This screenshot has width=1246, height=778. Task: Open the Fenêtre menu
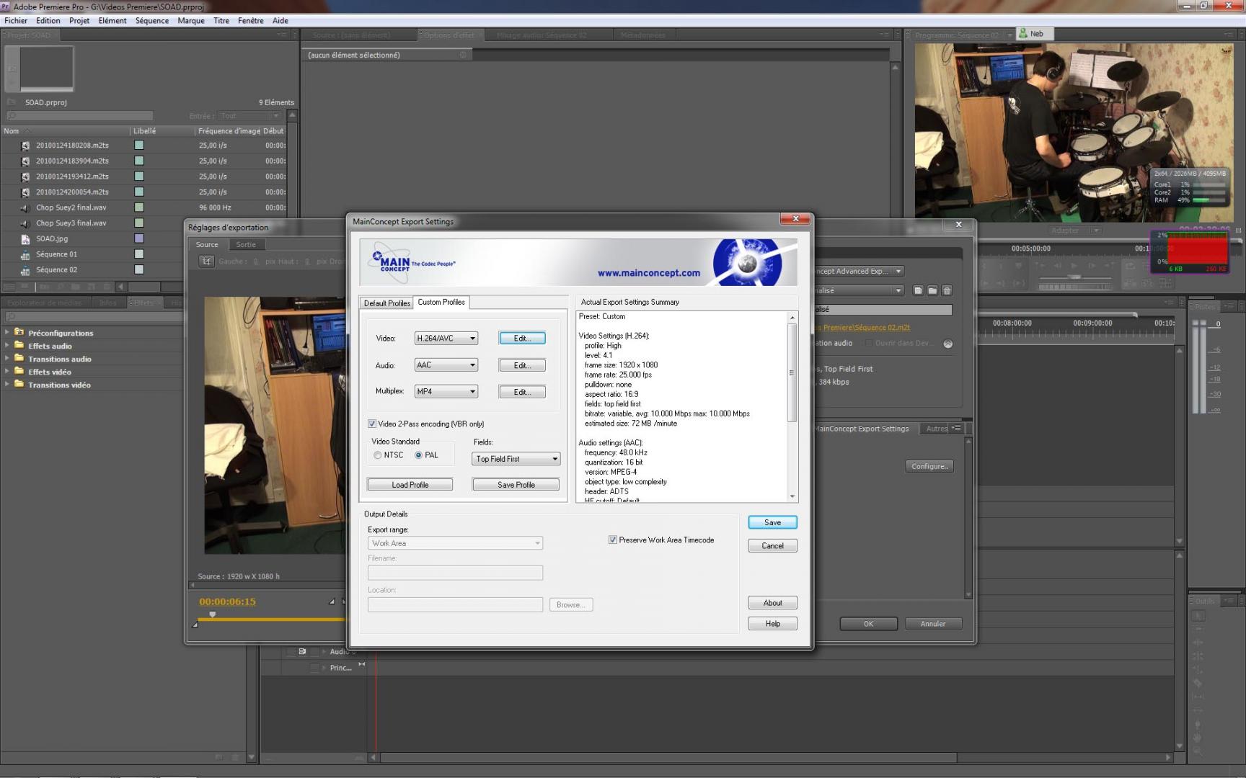[x=251, y=20]
